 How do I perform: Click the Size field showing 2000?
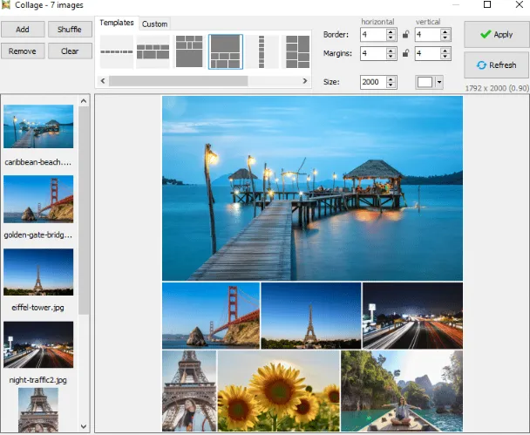point(373,82)
